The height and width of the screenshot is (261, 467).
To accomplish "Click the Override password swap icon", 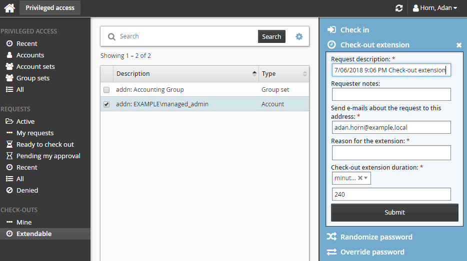I will click(331, 252).
